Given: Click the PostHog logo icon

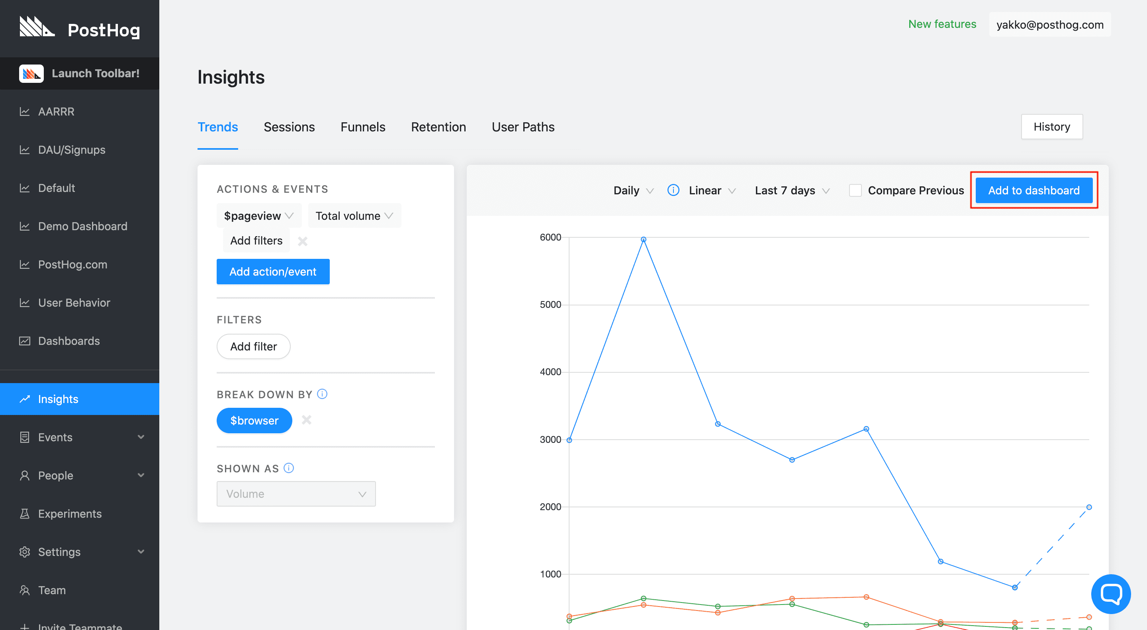Looking at the screenshot, I should click(37, 27).
